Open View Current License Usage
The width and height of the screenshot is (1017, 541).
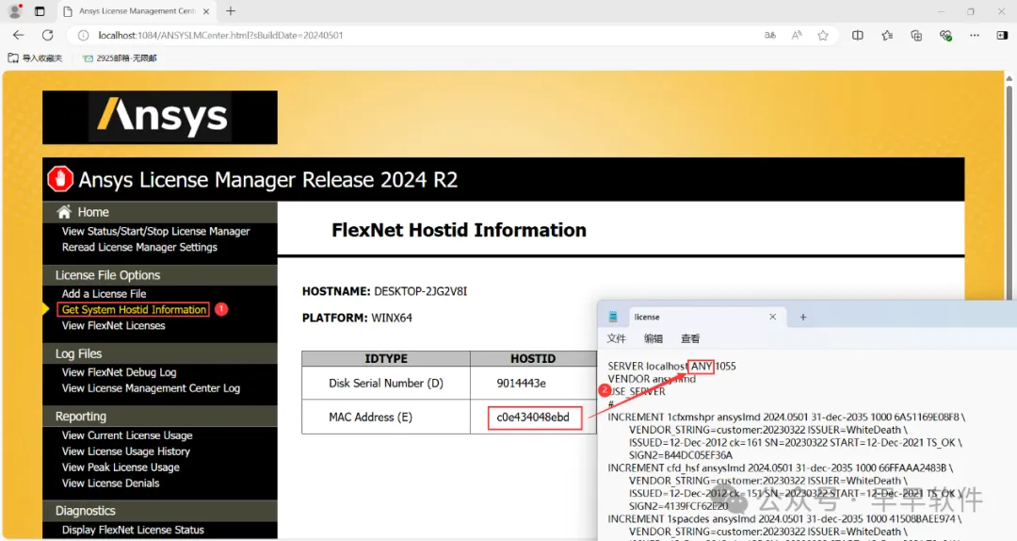127,435
